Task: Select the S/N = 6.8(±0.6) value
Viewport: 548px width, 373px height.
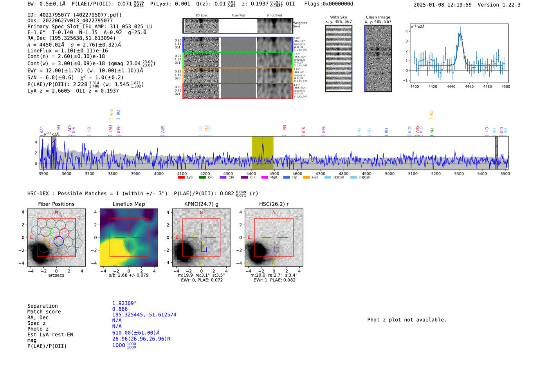Action: coord(50,77)
